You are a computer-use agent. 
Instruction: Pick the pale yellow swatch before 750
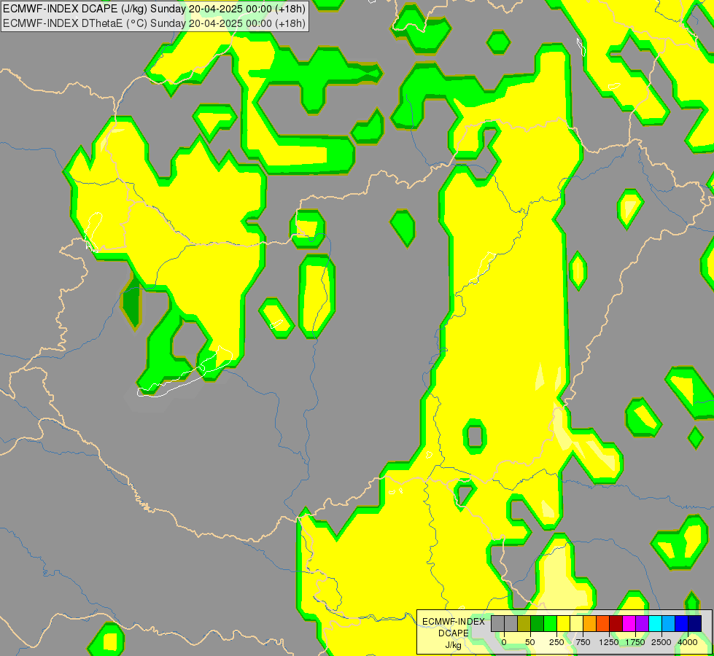(576, 624)
